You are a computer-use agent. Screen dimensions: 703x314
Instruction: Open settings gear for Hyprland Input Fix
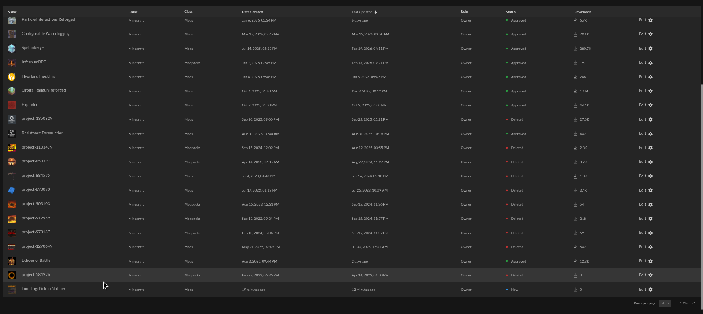651,77
